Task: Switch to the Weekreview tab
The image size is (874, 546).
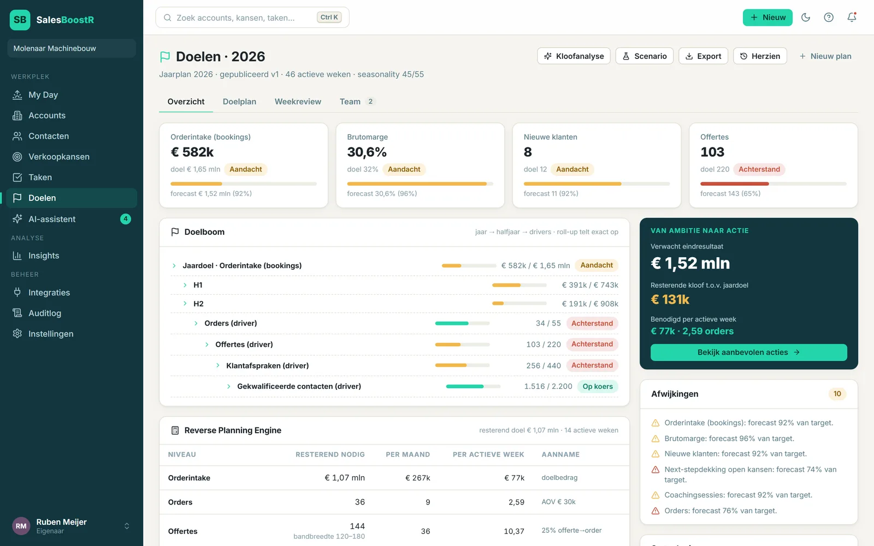Action: pyautogui.click(x=298, y=102)
